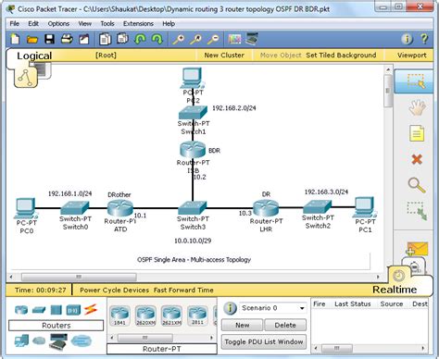Select the Routers device category icon
The image size is (439, 359).
[21, 310]
